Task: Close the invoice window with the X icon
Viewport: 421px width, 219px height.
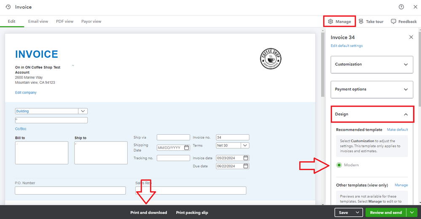Action: 415,7
